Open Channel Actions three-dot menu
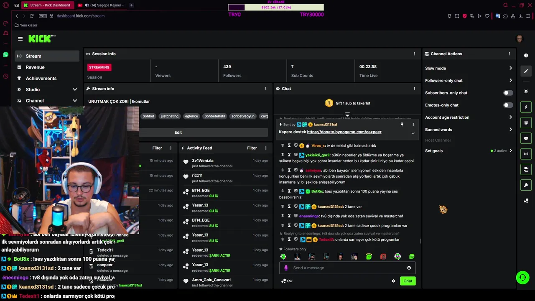Image resolution: width=535 pixels, height=301 pixels. pos(509,54)
